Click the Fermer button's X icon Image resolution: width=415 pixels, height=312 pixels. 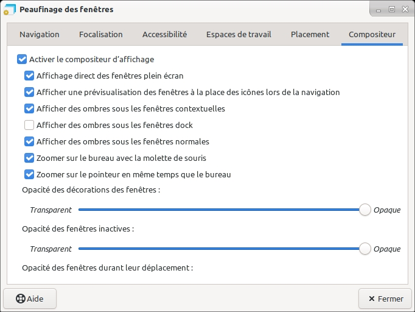tap(371, 299)
